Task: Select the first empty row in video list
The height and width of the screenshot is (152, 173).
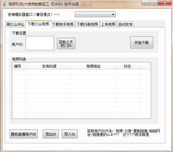Action: (81, 72)
